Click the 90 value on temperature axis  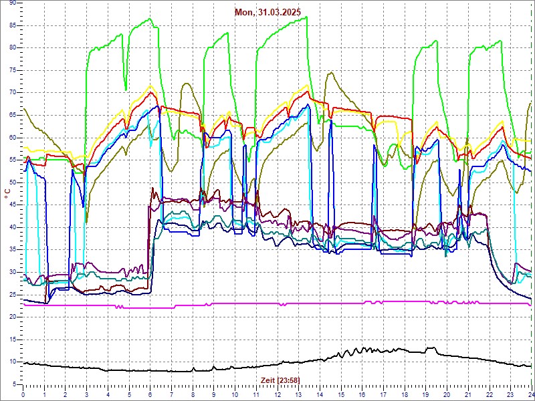point(12,3)
